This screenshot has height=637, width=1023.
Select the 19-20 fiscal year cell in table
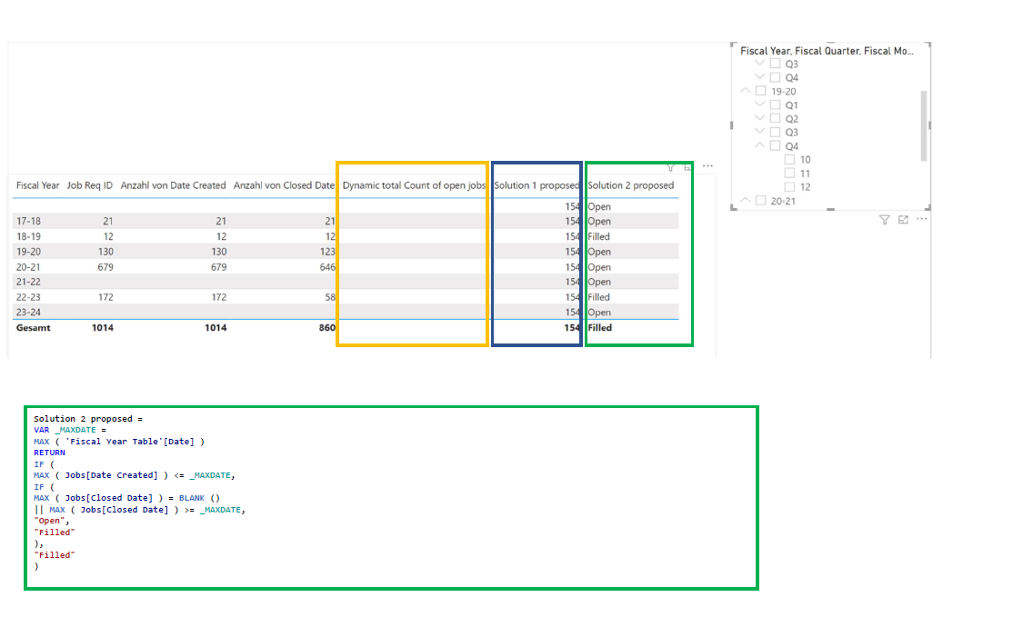point(28,252)
